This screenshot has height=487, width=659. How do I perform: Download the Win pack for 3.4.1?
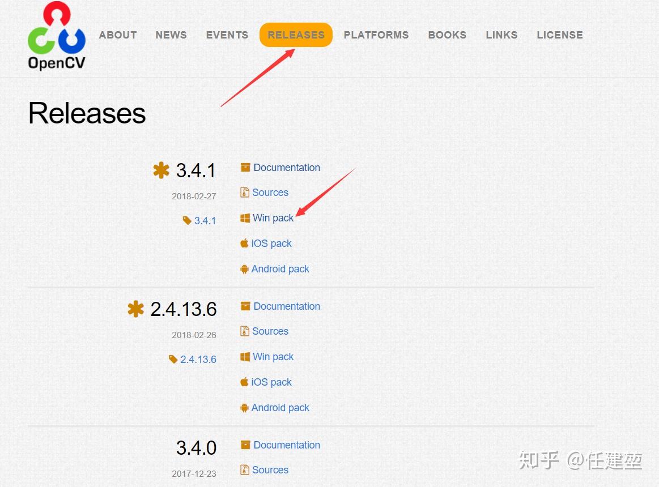coord(273,218)
